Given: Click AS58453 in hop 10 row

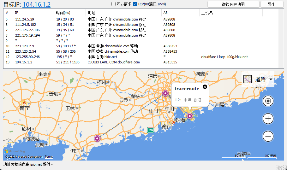Looking at the screenshot, I should 170,46.
